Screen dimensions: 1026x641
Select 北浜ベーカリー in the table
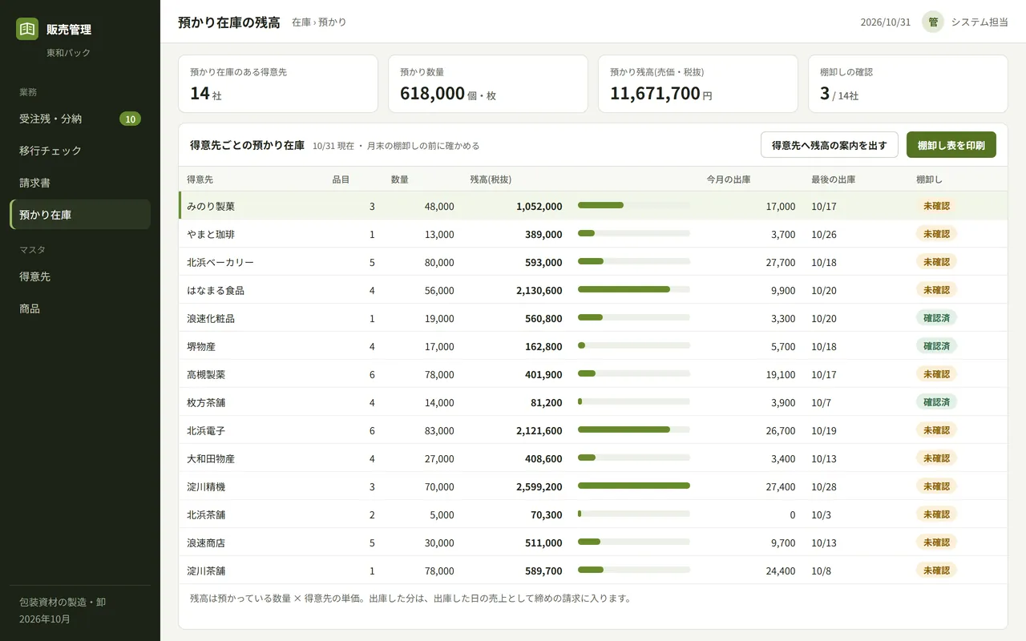click(x=220, y=262)
